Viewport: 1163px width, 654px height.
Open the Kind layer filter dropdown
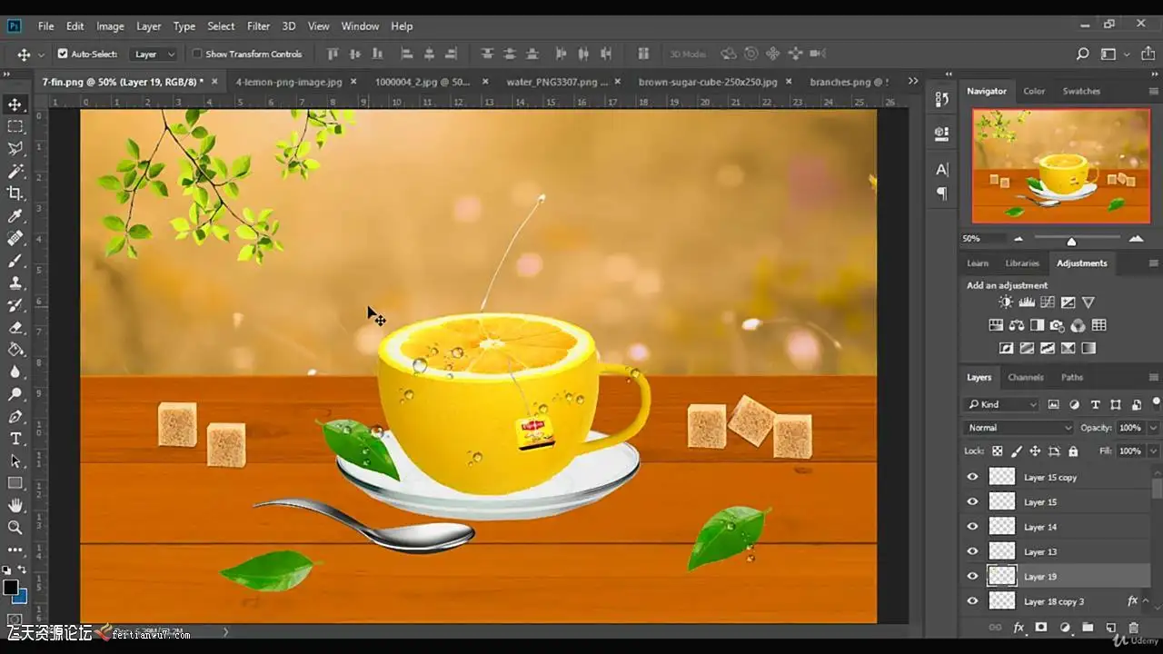point(1002,404)
